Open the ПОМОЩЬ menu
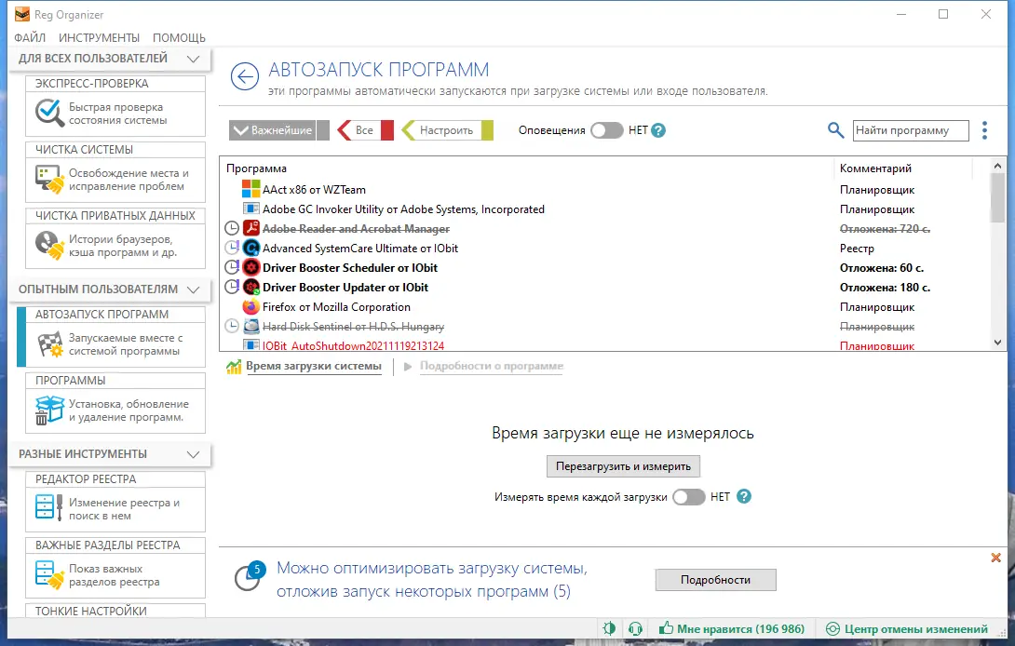Image resolution: width=1015 pixels, height=646 pixels. (179, 37)
